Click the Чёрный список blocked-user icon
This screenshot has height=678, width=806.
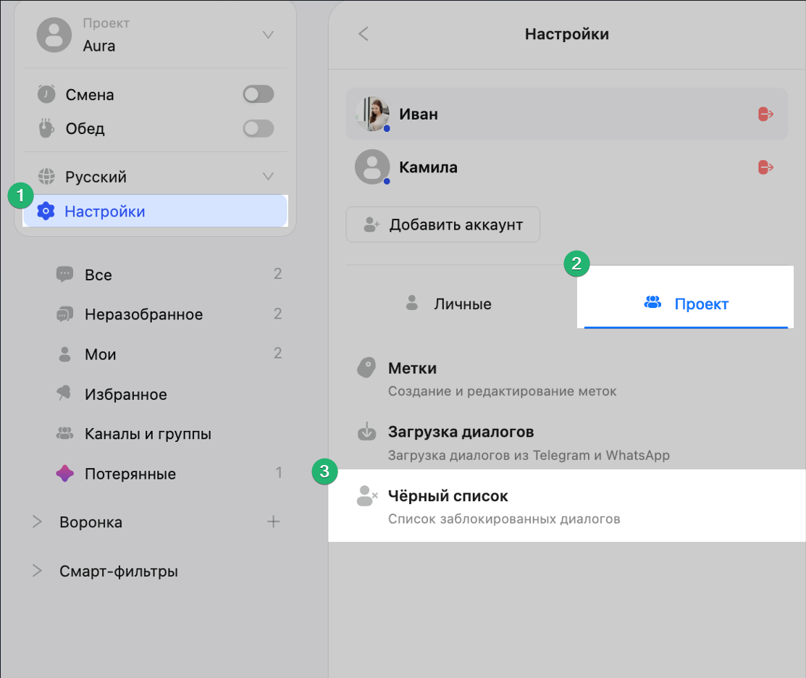[x=367, y=496]
